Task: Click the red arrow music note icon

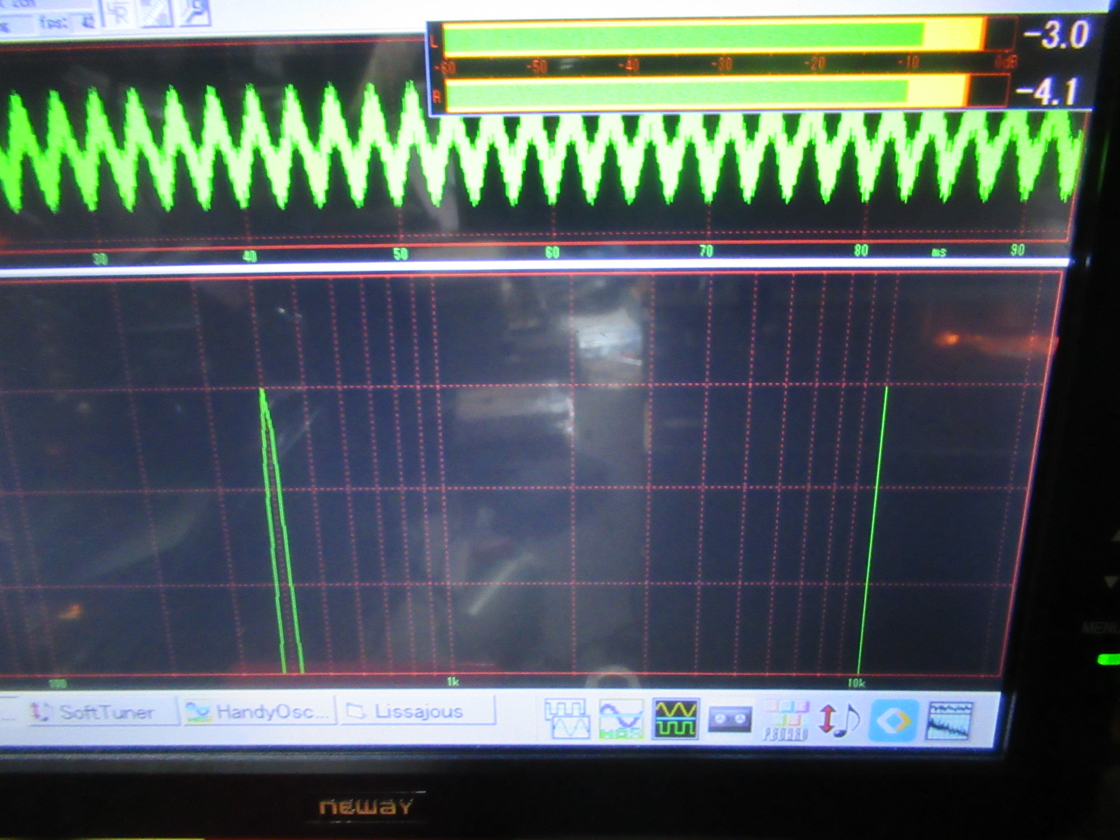Action: 839,719
